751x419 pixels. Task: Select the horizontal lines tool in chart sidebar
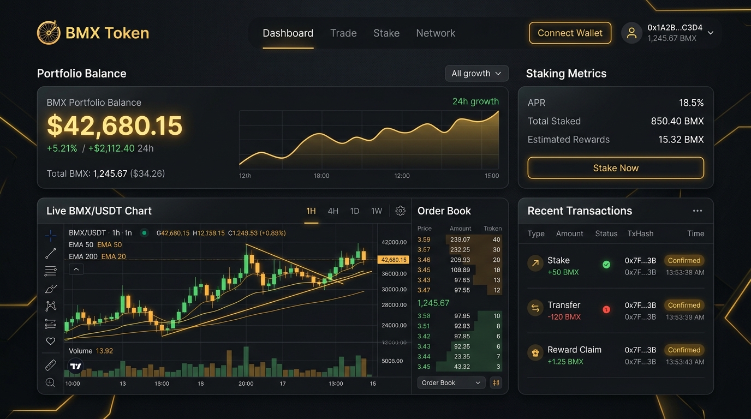pyautogui.click(x=50, y=271)
